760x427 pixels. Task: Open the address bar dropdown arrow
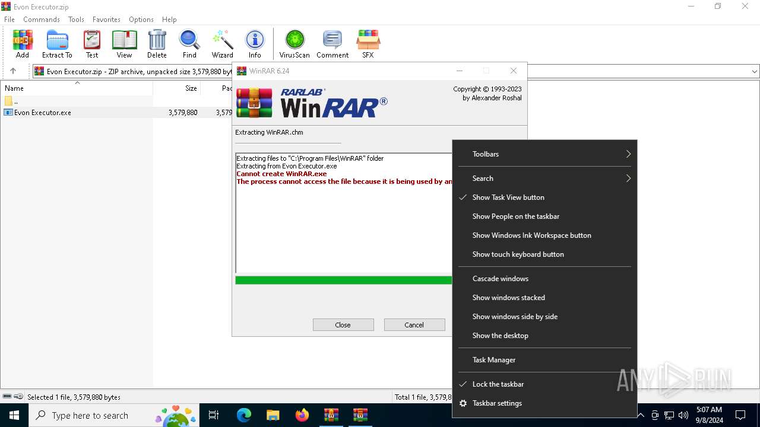coord(754,71)
